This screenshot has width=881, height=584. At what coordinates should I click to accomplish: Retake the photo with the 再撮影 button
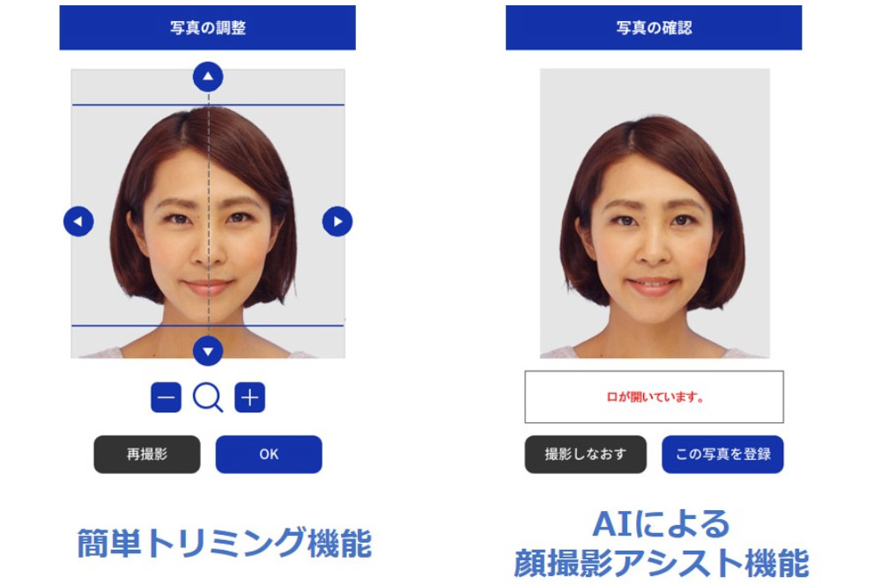pyautogui.click(x=147, y=455)
